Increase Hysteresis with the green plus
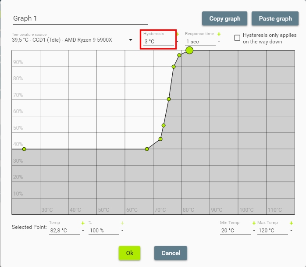The width and height of the screenshot is (306, 267). [178, 34]
